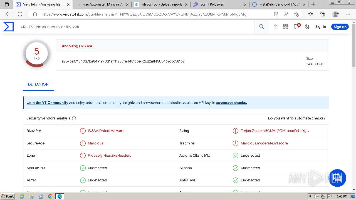356x200 pixels.
Task: Open a new browser tab
Action: click(x=313, y=4)
